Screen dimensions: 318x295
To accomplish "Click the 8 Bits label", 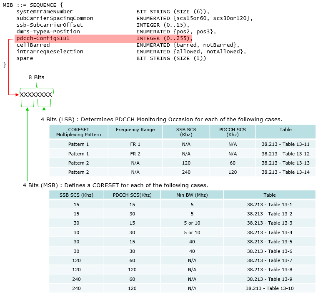I will 36,77.
